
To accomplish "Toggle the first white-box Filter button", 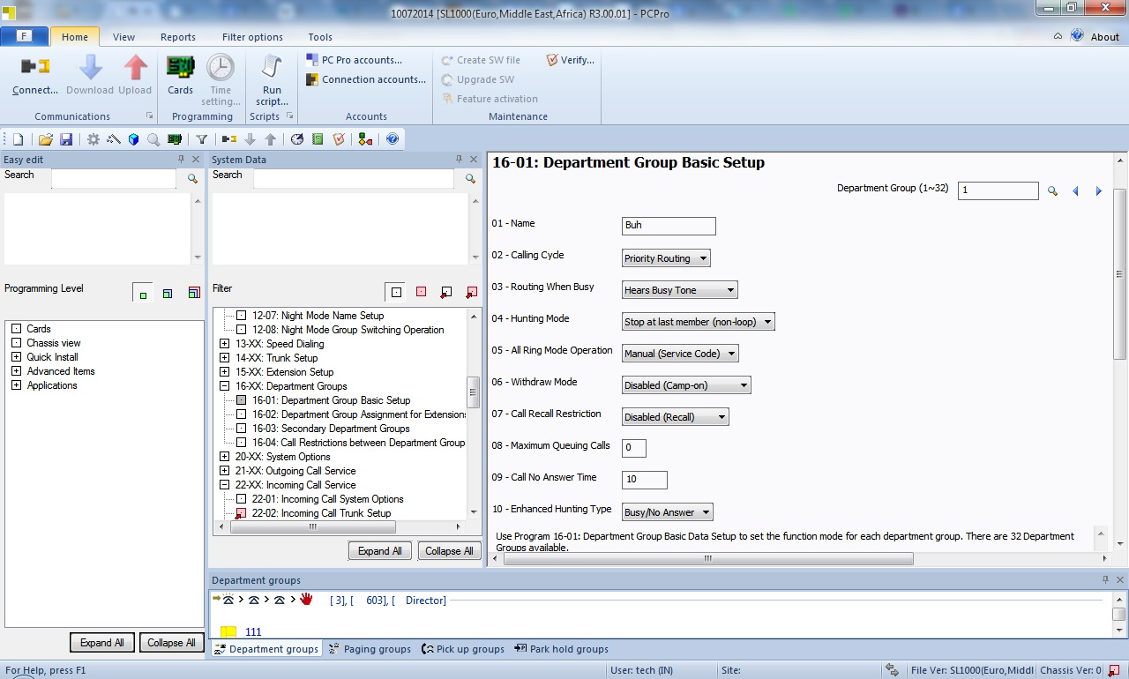I will (x=396, y=292).
